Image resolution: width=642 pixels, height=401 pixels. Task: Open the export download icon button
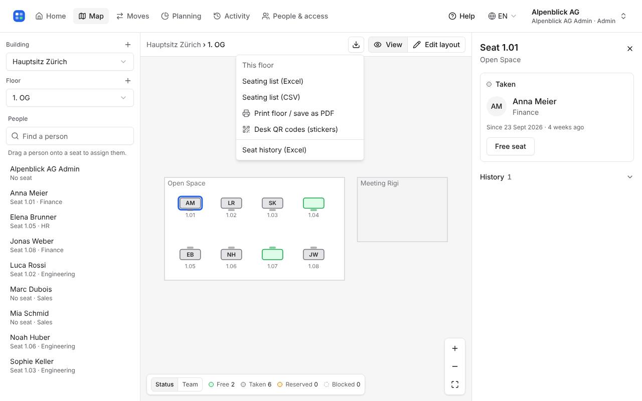(356, 45)
